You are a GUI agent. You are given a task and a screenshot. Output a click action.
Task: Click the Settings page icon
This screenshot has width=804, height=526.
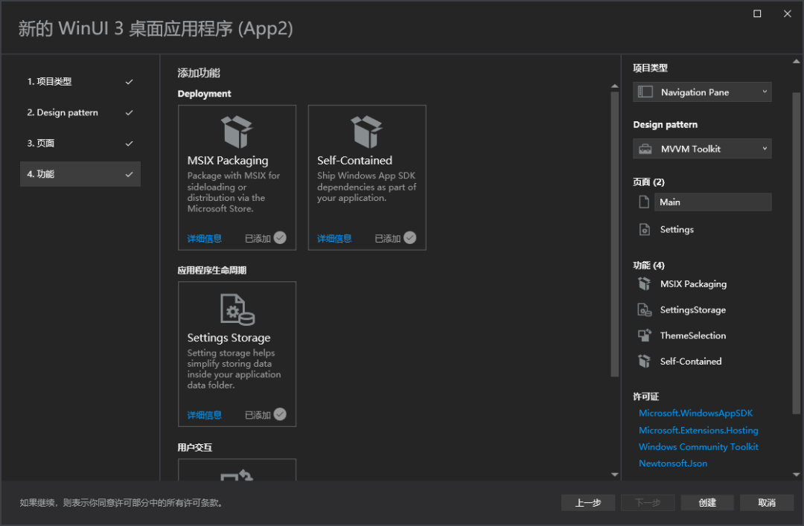coord(645,229)
